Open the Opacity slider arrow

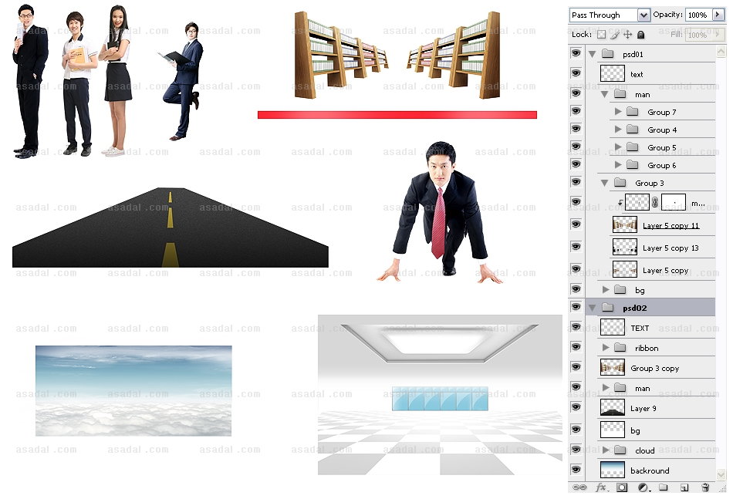click(x=718, y=15)
